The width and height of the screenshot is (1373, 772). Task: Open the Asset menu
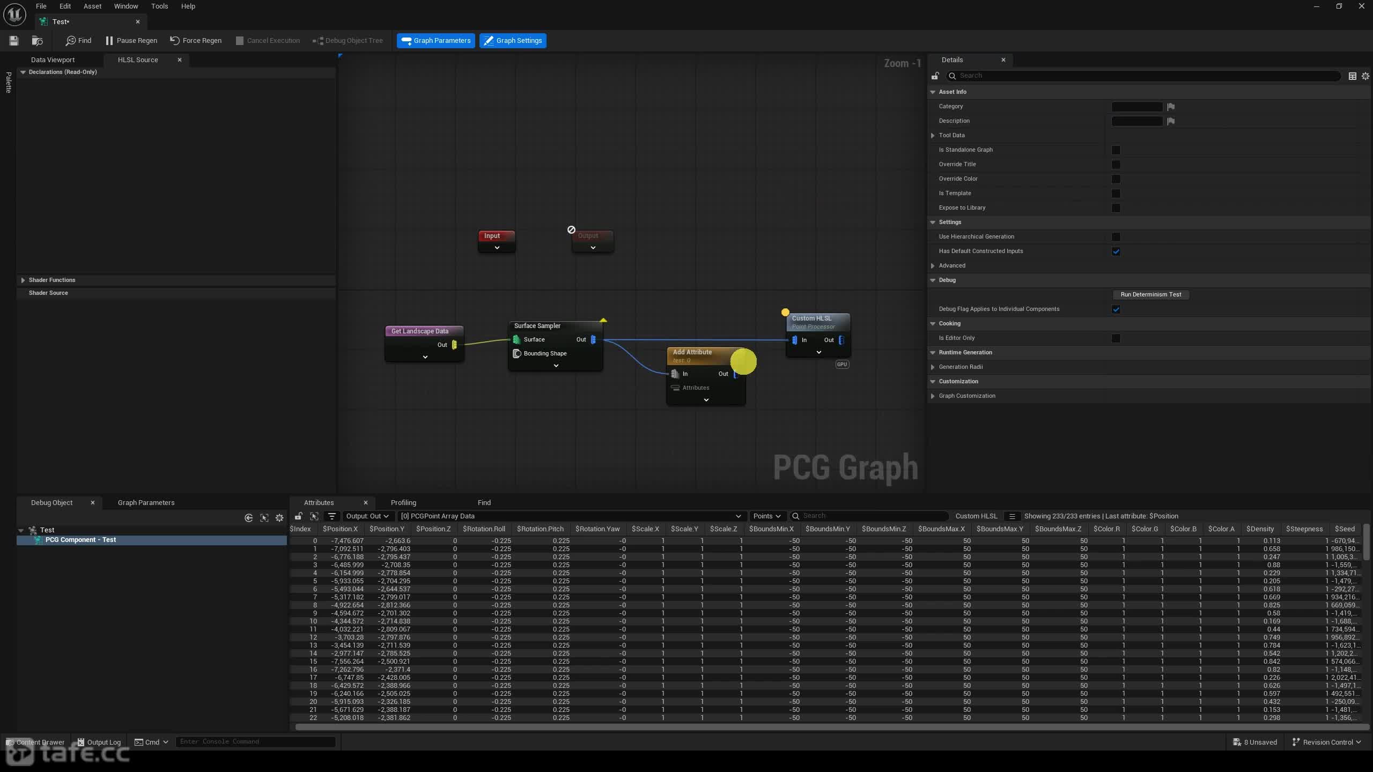click(x=92, y=6)
